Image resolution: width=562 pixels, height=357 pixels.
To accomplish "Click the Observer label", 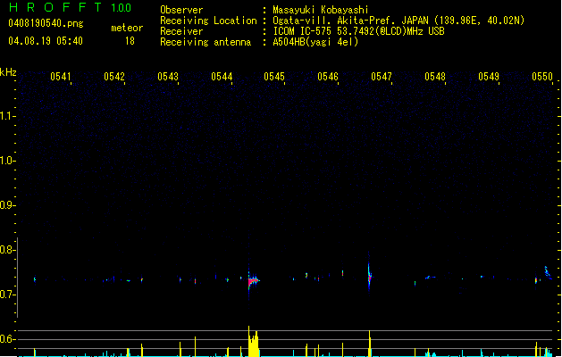I will point(181,10).
